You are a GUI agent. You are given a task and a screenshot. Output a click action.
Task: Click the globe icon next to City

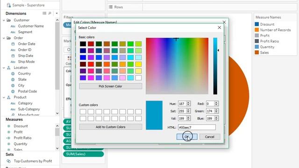[x=13, y=85]
